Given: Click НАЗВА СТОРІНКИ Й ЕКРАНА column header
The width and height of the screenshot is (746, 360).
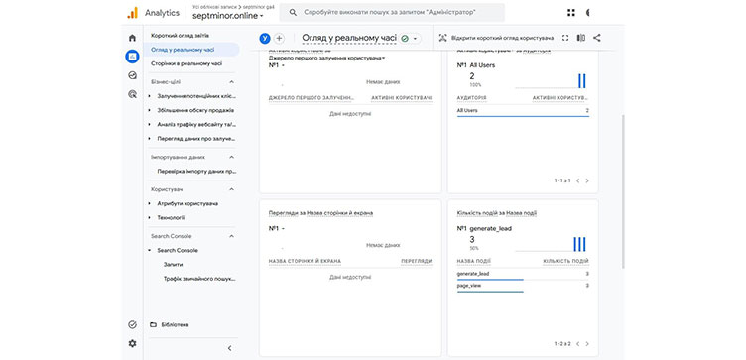Looking at the screenshot, I should [x=305, y=261].
